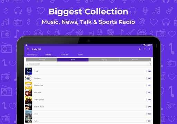Select the Genre filter button
The width and height of the screenshot is (177, 124).
73,60
